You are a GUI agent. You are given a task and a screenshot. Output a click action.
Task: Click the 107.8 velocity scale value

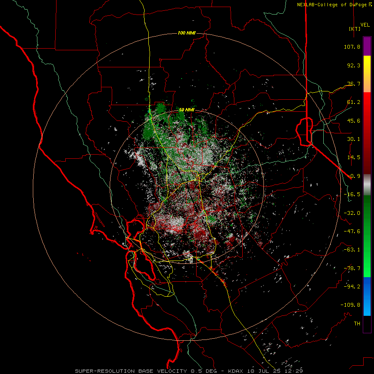click(352, 47)
